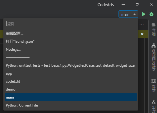Select the highlighted main configuration
Viewport: 157px width, 113px height.
[71, 97]
